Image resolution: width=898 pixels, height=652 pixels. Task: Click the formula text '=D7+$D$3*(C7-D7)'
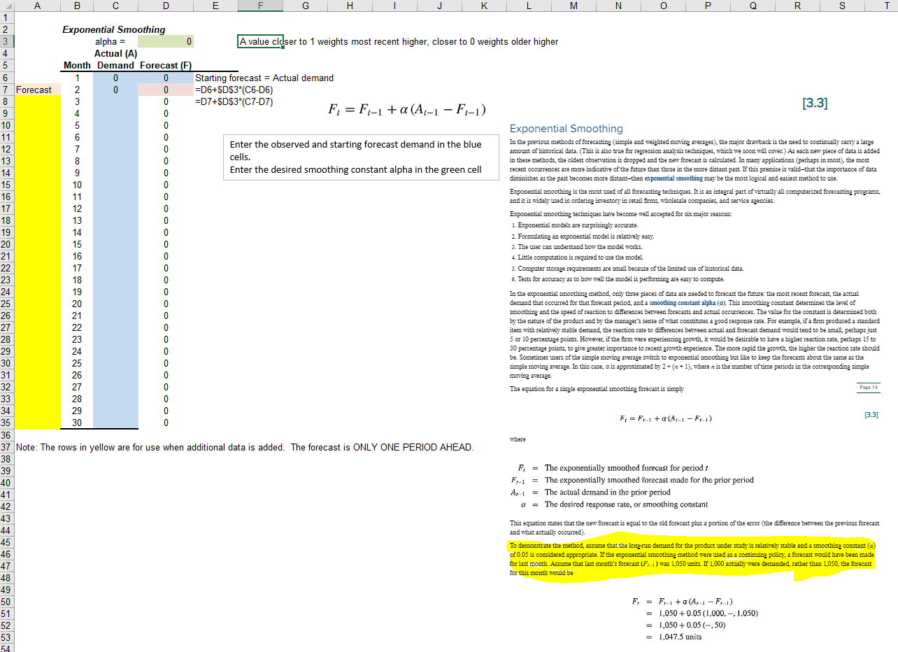[x=234, y=101]
